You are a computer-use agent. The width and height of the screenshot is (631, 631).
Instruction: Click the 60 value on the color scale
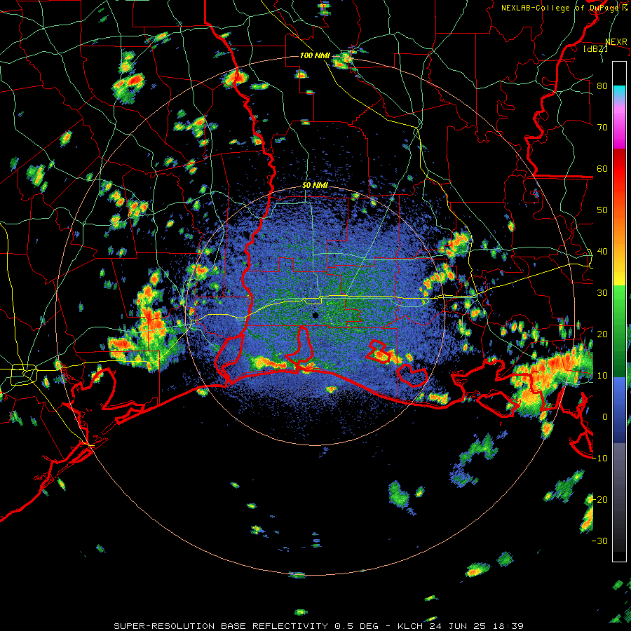602,168
